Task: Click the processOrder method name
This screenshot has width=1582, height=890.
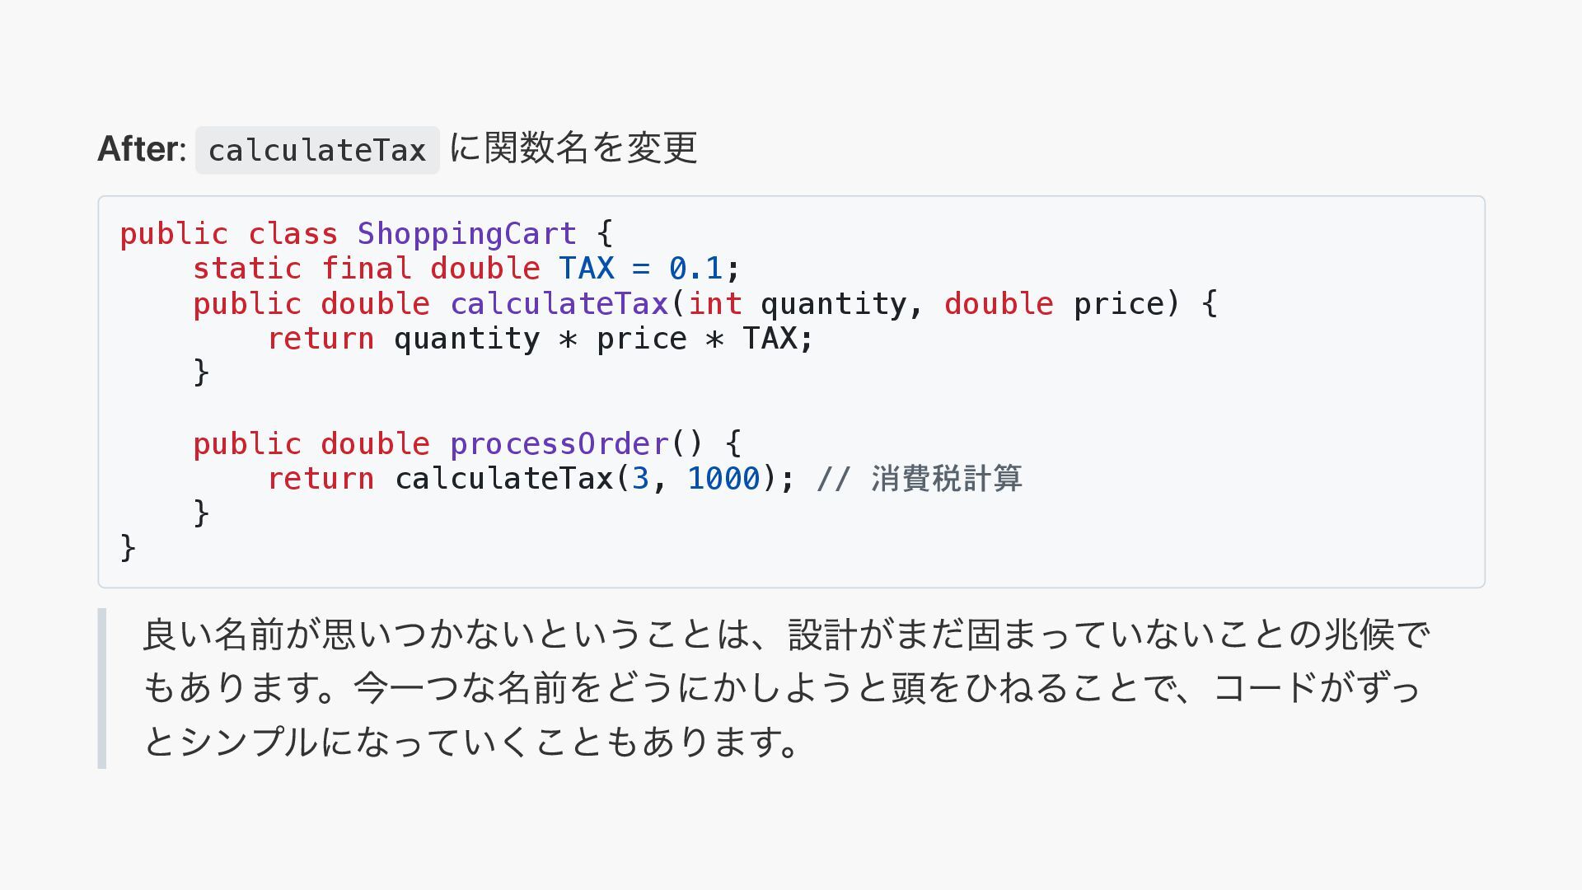Action: [559, 444]
